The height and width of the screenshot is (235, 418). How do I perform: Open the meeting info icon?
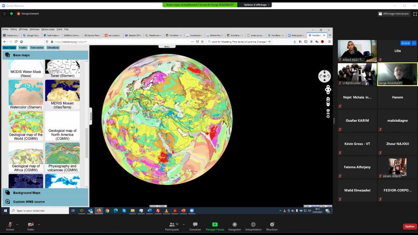4,13
